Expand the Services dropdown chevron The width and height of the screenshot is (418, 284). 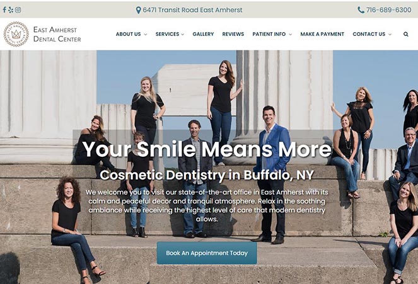click(x=183, y=35)
